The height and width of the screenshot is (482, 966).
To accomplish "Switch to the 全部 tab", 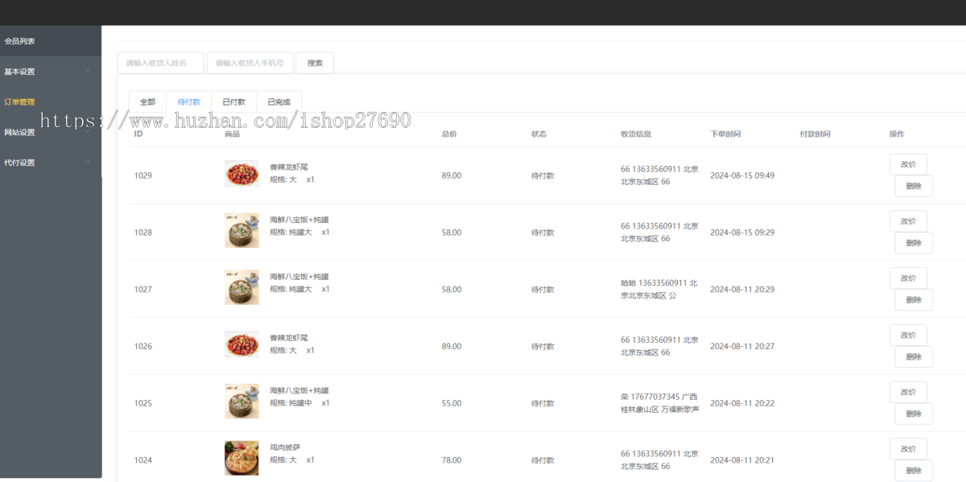I will 147,102.
